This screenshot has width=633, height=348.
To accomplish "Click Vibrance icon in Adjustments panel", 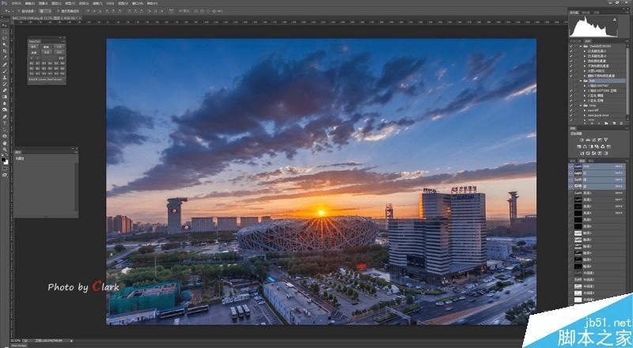I will 605,140.
